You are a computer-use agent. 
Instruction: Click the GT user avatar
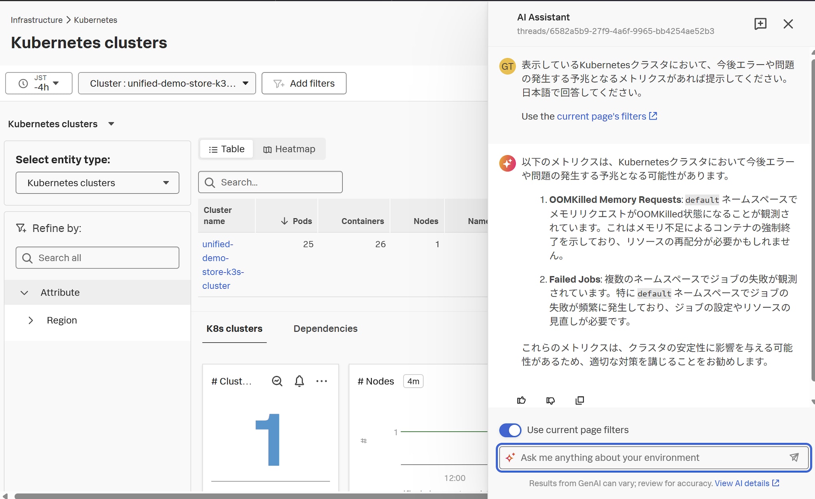coord(507,66)
